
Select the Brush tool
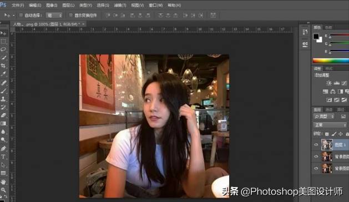coord(3,91)
